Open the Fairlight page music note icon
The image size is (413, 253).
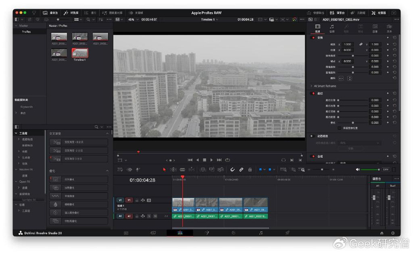pyautogui.click(x=261, y=233)
